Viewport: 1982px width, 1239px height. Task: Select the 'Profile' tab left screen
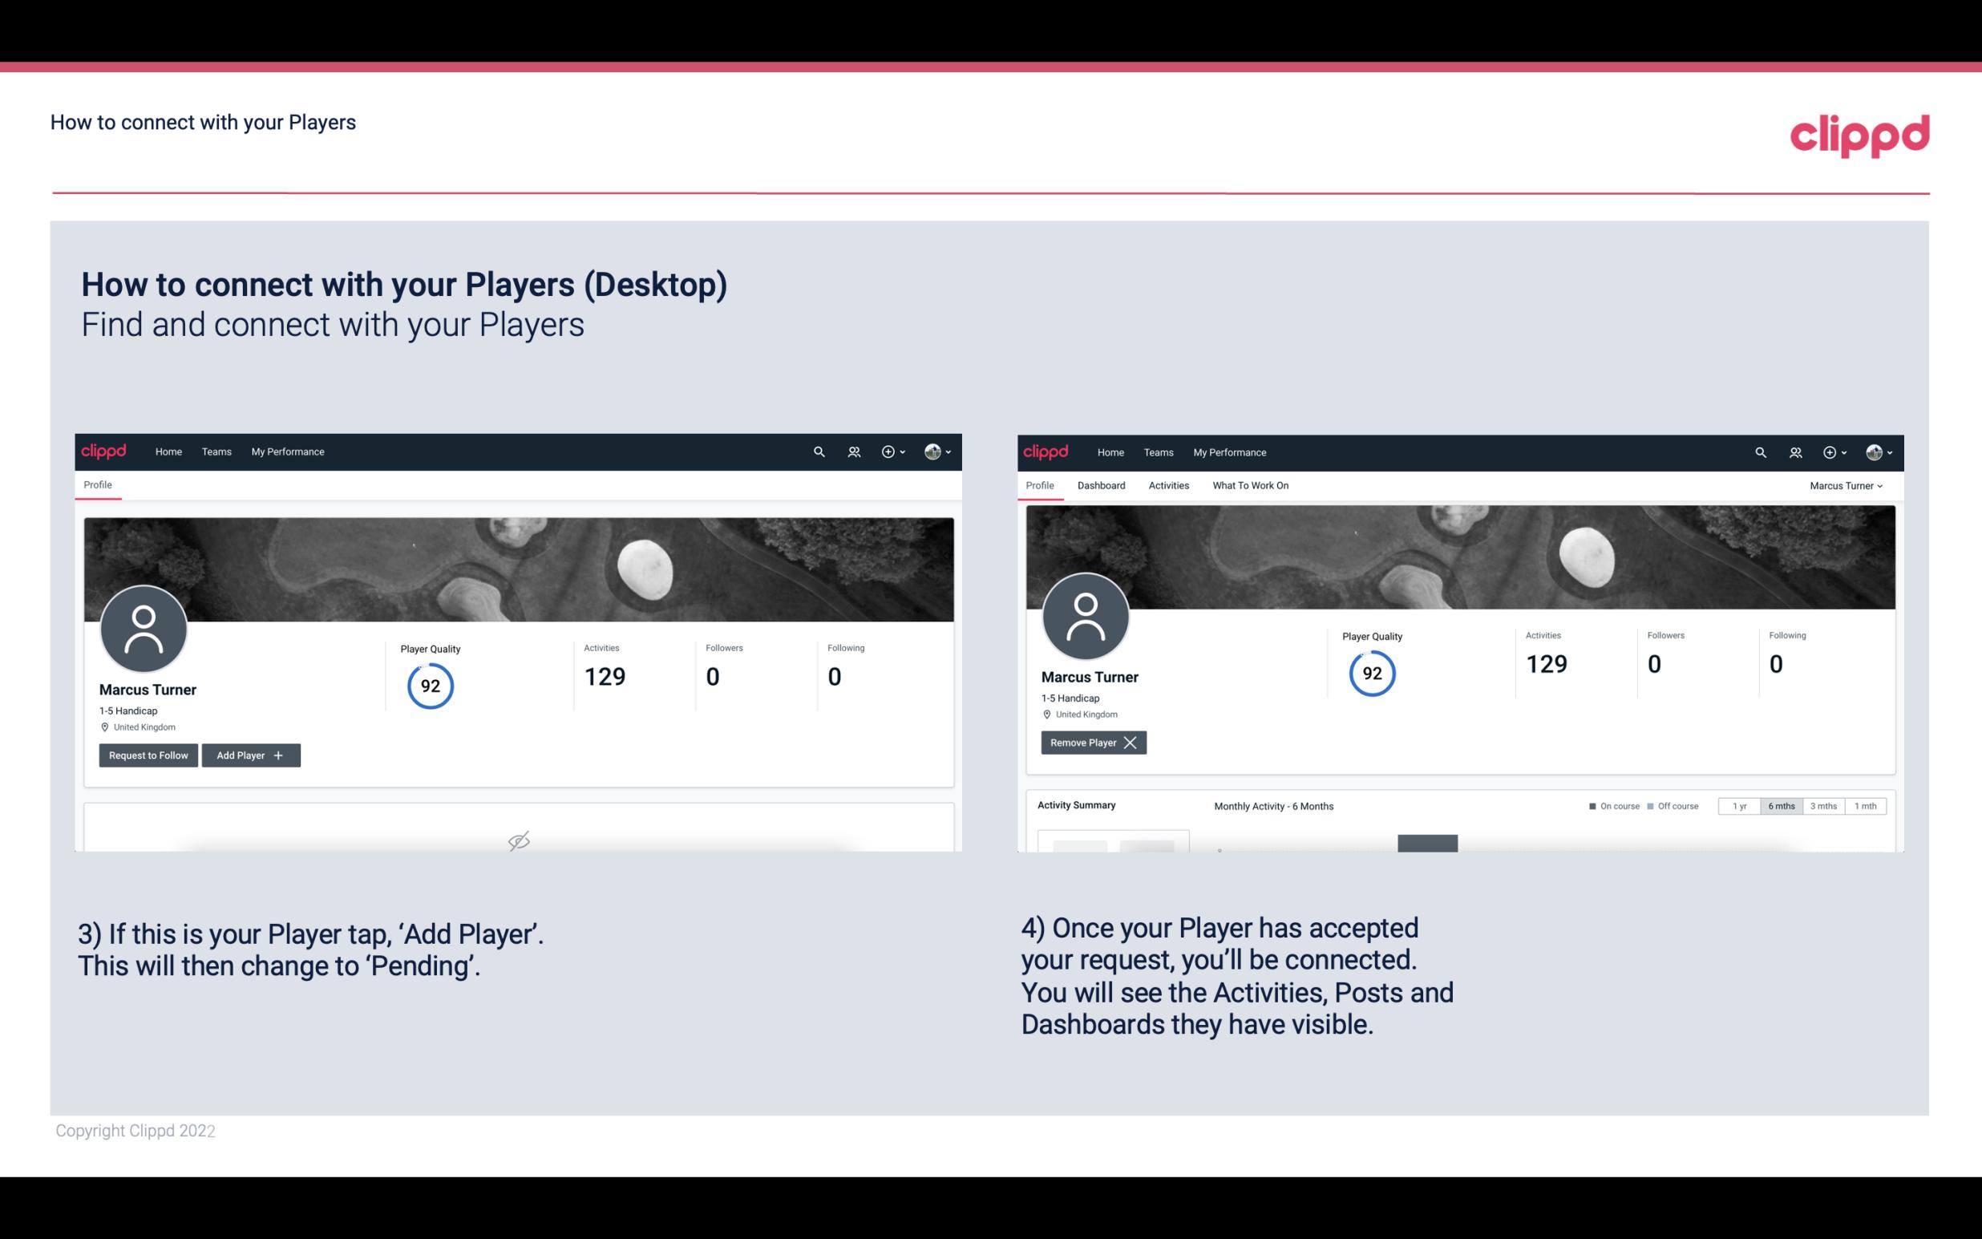(x=99, y=484)
